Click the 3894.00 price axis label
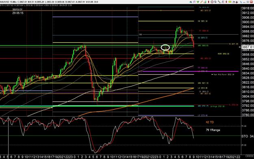 point(247,27)
